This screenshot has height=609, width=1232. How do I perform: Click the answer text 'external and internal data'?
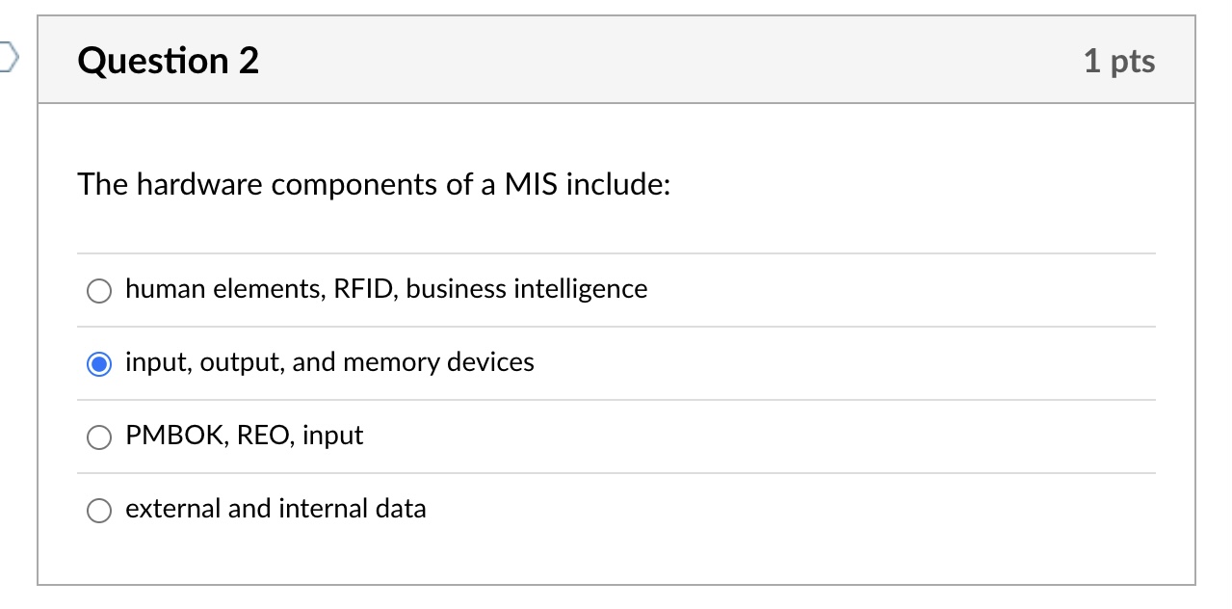click(x=275, y=509)
